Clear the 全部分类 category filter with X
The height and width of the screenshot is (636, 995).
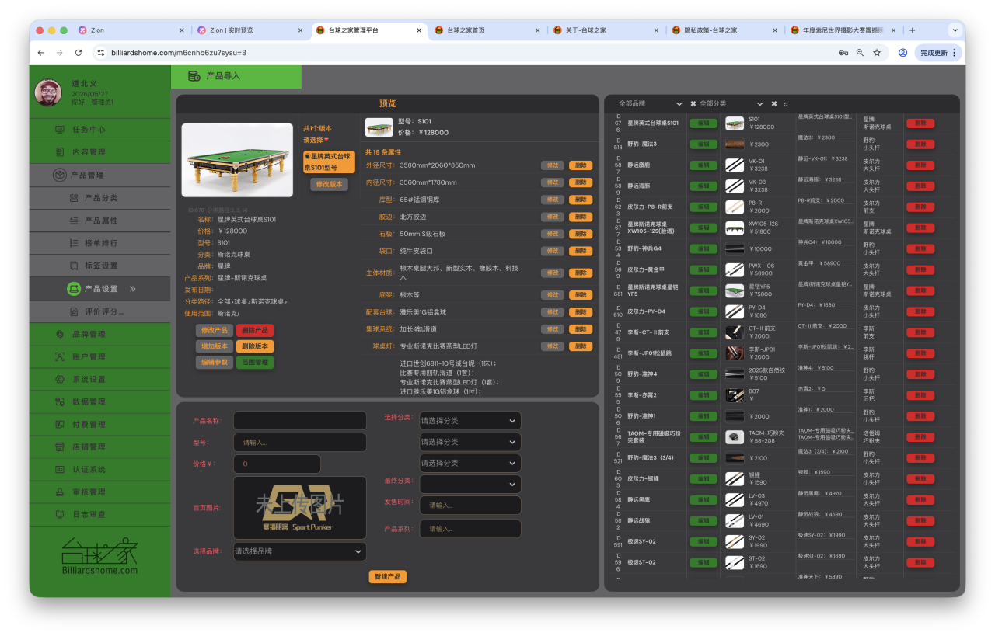coord(773,103)
